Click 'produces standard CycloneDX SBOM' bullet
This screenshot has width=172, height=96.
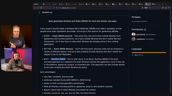click(x=67, y=80)
